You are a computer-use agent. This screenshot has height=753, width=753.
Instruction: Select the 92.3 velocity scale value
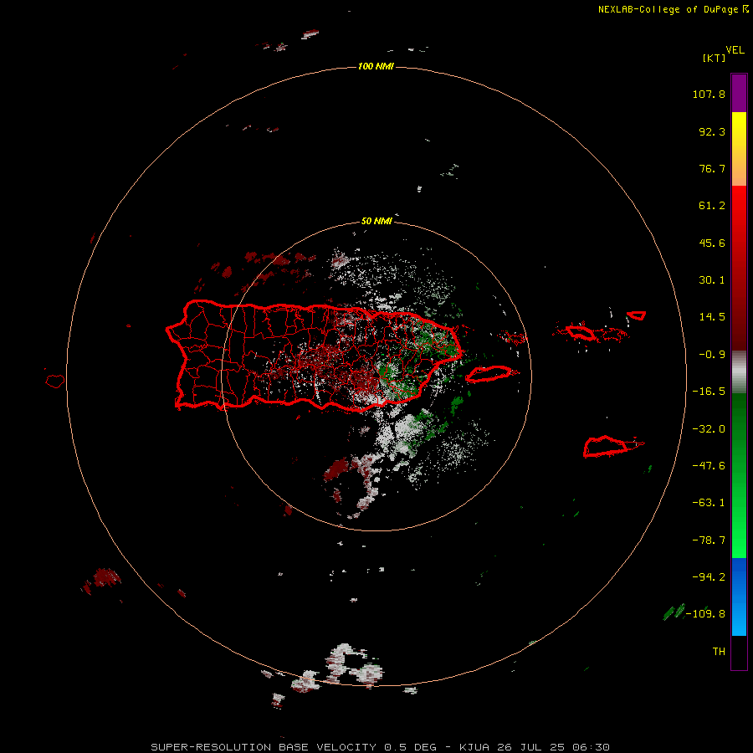pos(712,131)
